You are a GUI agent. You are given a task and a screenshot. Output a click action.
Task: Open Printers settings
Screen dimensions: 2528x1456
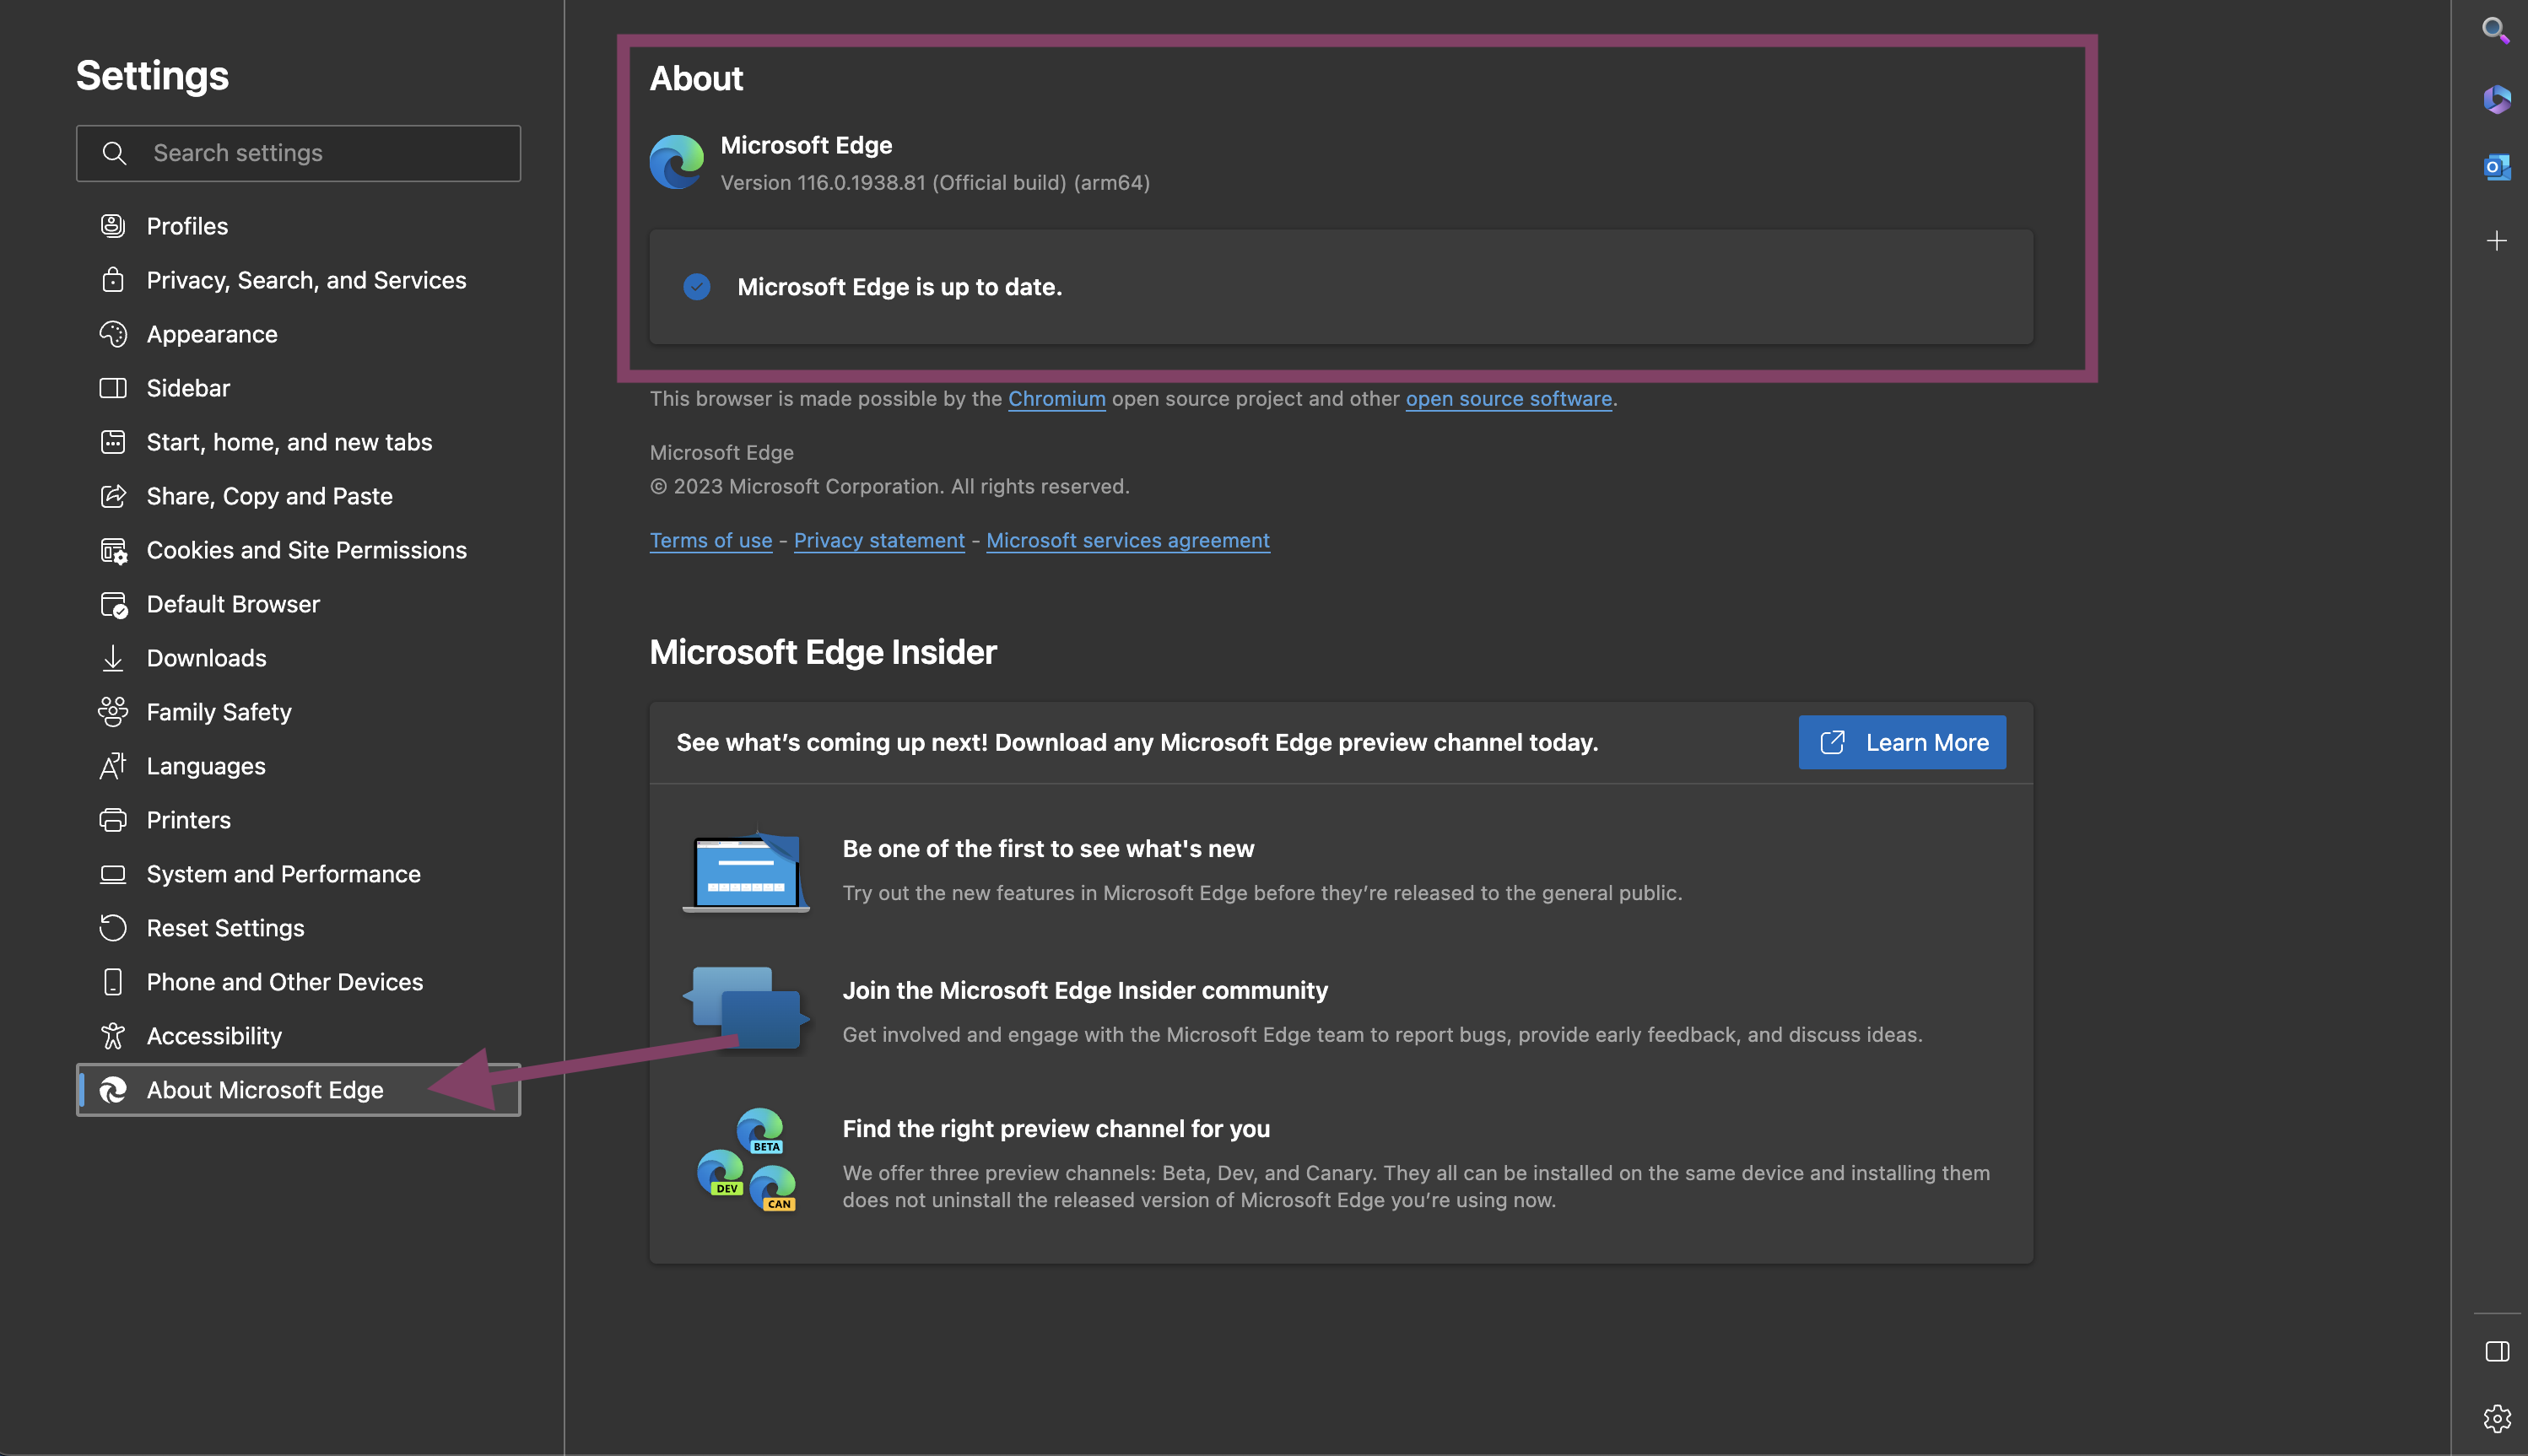tap(298, 820)
